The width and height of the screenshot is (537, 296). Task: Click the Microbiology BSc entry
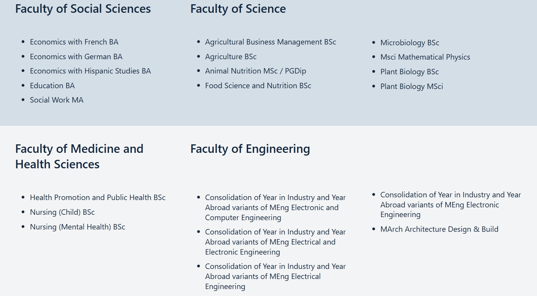pos(409,43)
